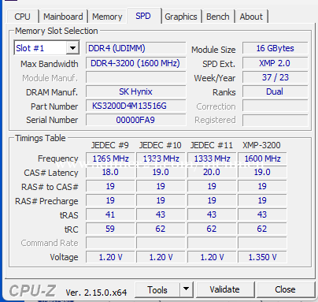Click the JEDEC #9 CAS# Latency 18.0
Image resolution: width=318 pixels, height=302 pixels.
[110, 172]
